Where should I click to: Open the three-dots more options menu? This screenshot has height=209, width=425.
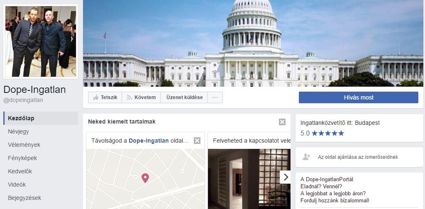(215, 97)
